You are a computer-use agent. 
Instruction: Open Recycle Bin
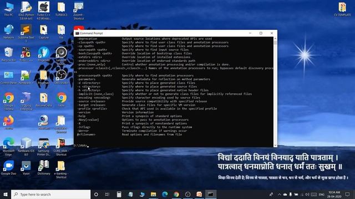click(x=9, y=54)
